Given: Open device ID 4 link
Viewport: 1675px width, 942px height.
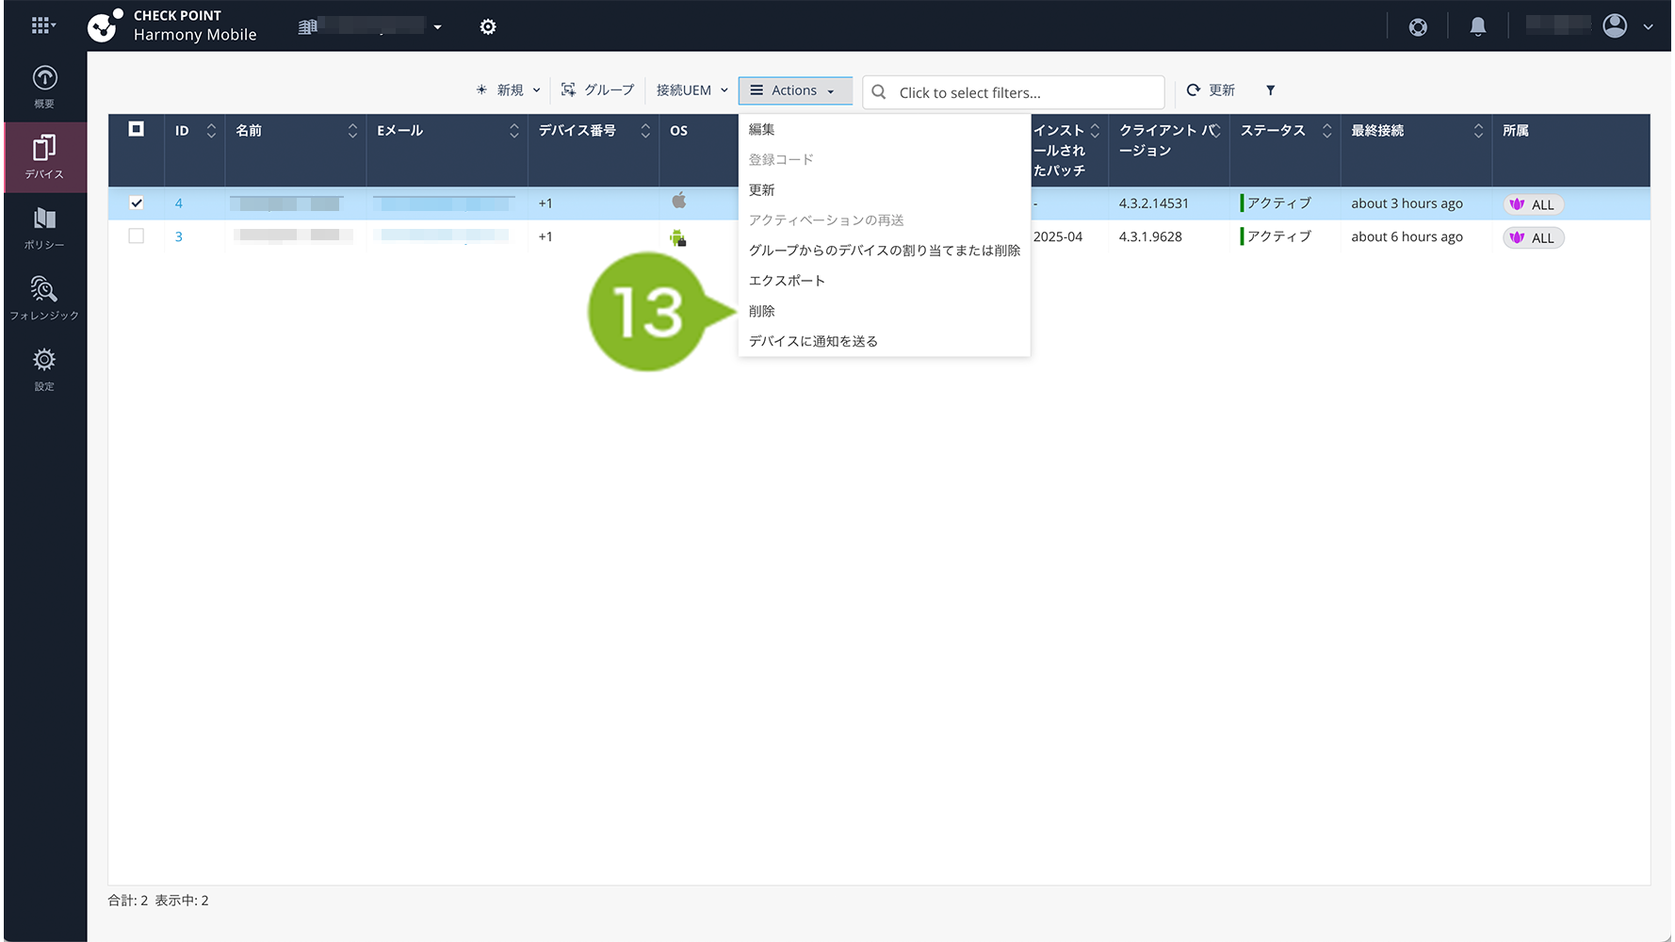Looking at the screenshot, I should (x=178, y=203).
